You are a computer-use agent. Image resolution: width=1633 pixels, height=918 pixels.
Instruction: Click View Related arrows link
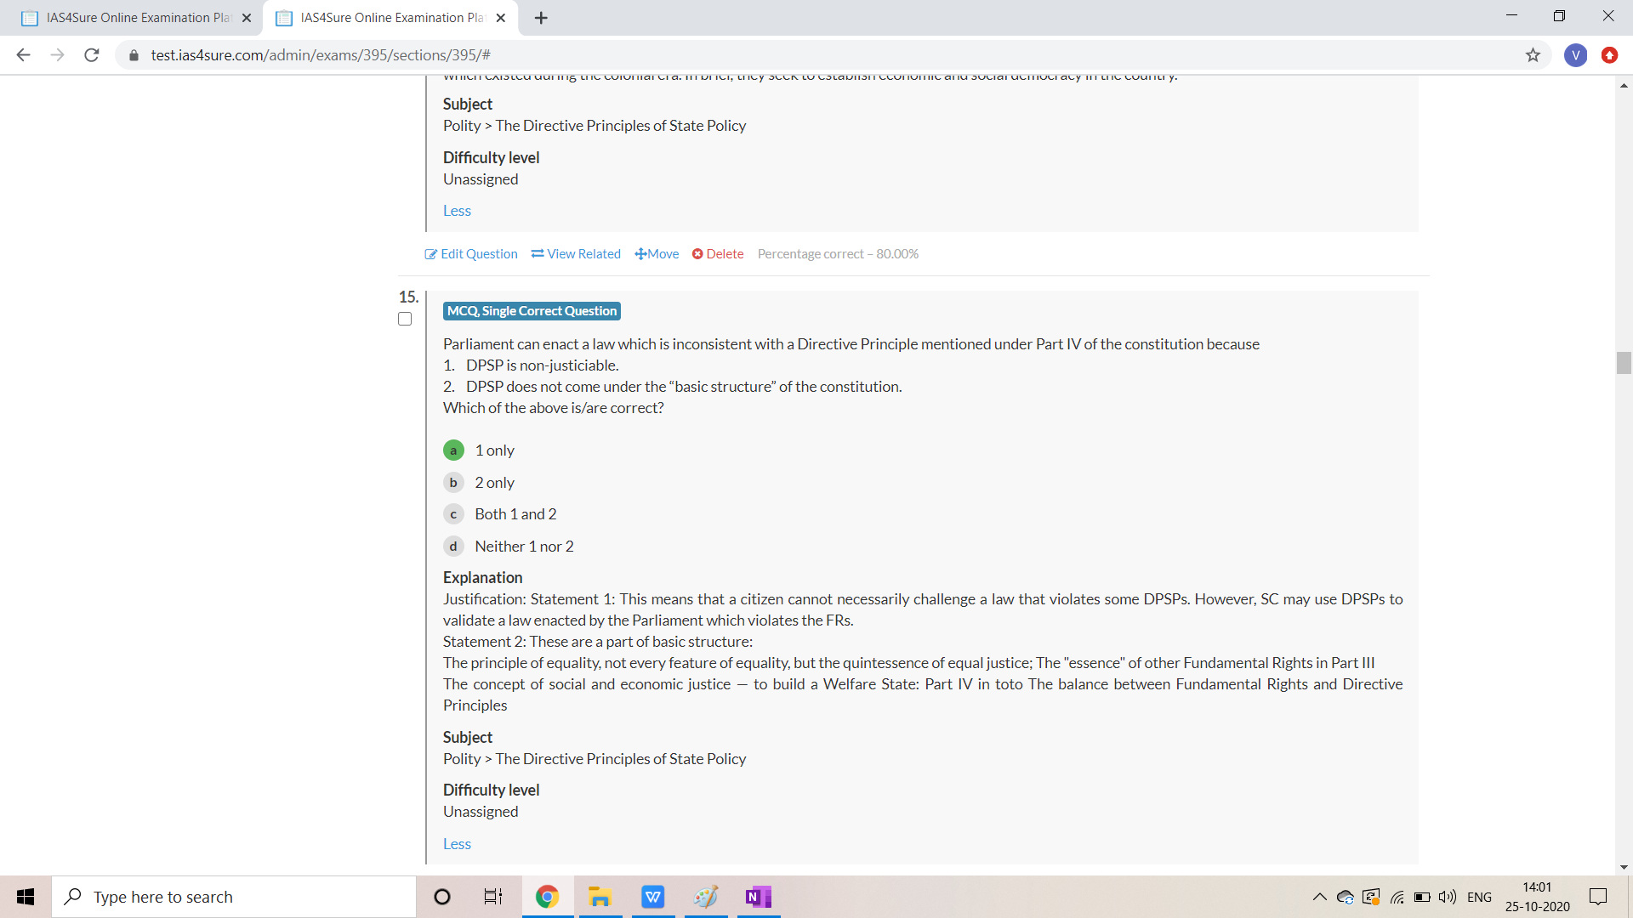(x=576, y=254)
